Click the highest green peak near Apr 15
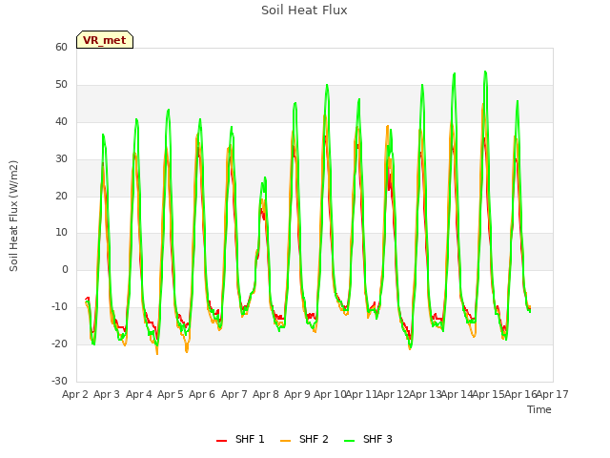Screen dimensions: 610x458 pos(485,72)
